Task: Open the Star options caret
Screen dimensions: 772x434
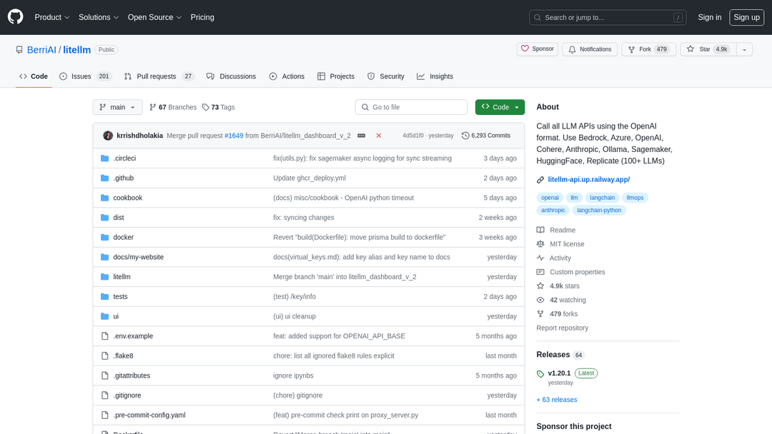Action: [744, 49]
